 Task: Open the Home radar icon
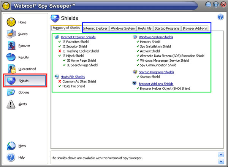click(x=11, y=22)
